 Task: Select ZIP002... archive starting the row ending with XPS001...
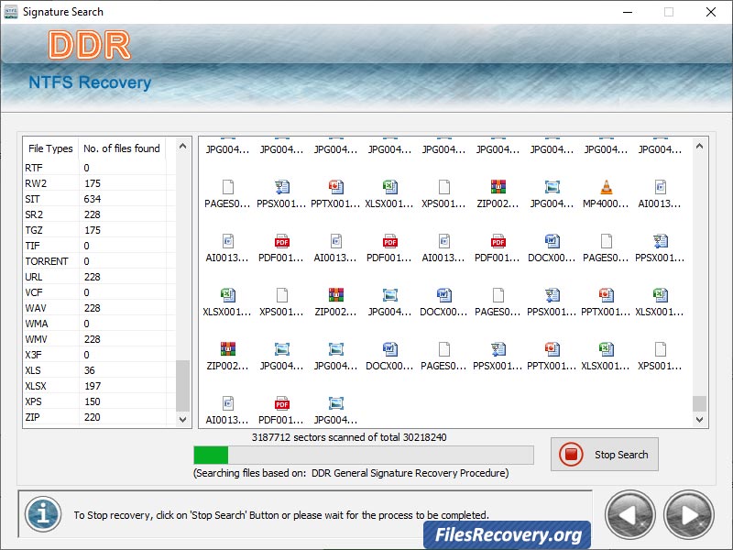(x=227, y=357)
